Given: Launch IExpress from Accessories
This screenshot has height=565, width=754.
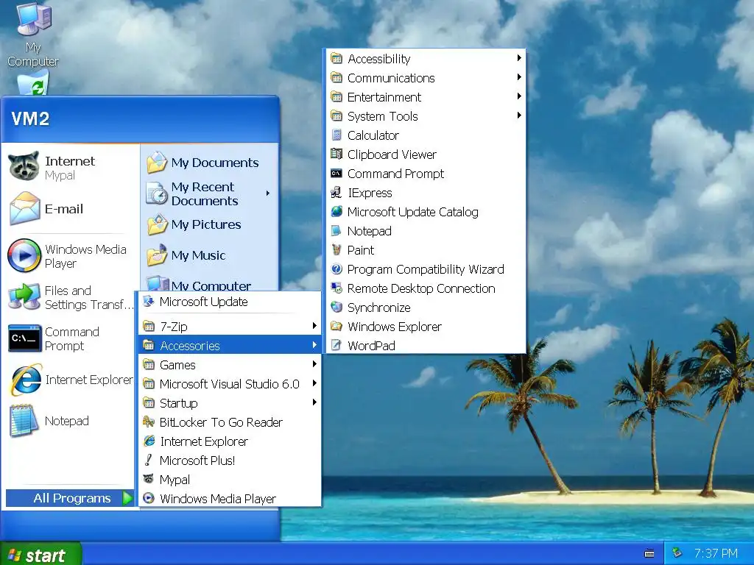Looking at the screenshot, I should click(426, 193).
